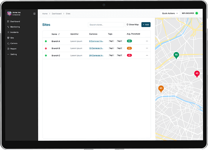Click the green 90 threshold badge
The width and height of the screenshot is (208, 150).
click(129, 41)
